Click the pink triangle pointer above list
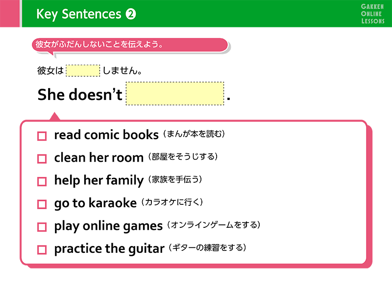 55,117
